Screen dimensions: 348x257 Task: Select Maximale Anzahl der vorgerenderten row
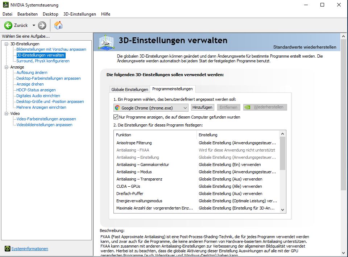pyautogui.click(x=196, y=208)
